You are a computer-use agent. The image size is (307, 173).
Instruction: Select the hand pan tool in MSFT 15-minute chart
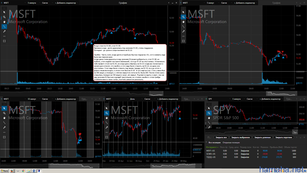[x=4, y=118]
